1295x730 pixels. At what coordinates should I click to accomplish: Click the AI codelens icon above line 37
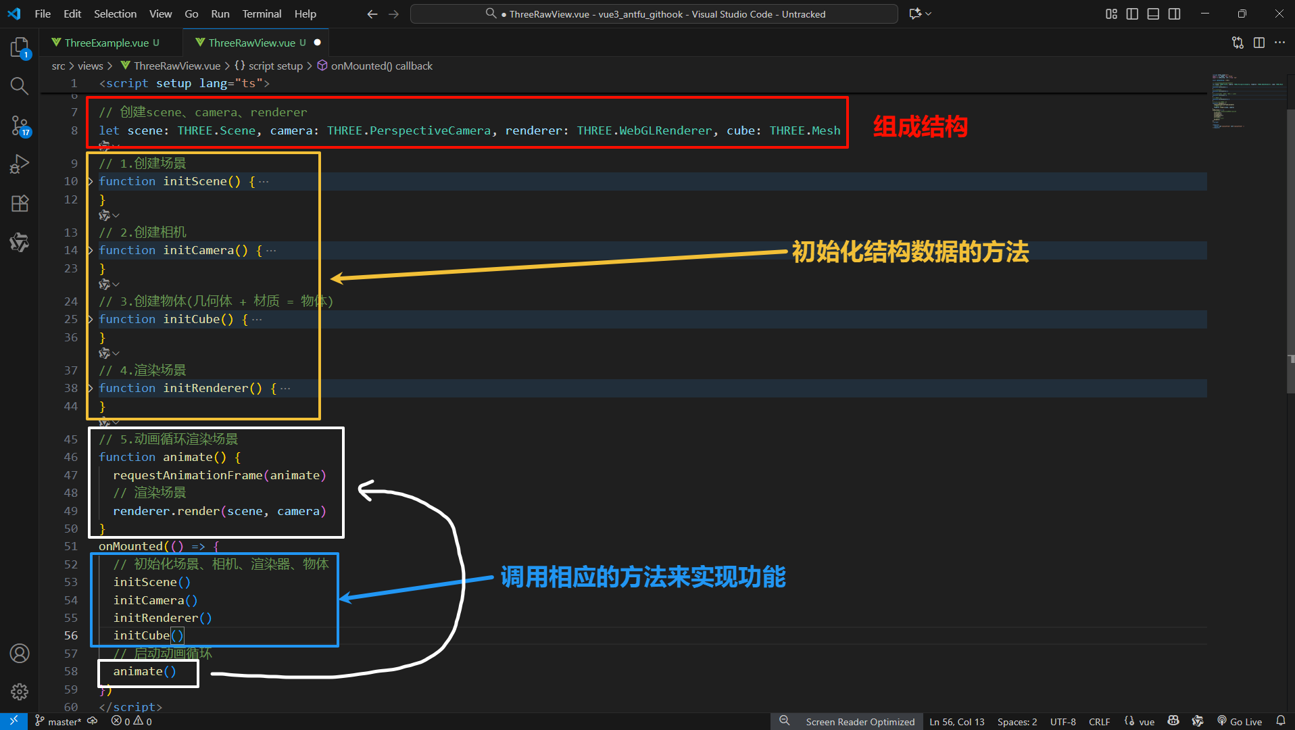coord(104,354)
